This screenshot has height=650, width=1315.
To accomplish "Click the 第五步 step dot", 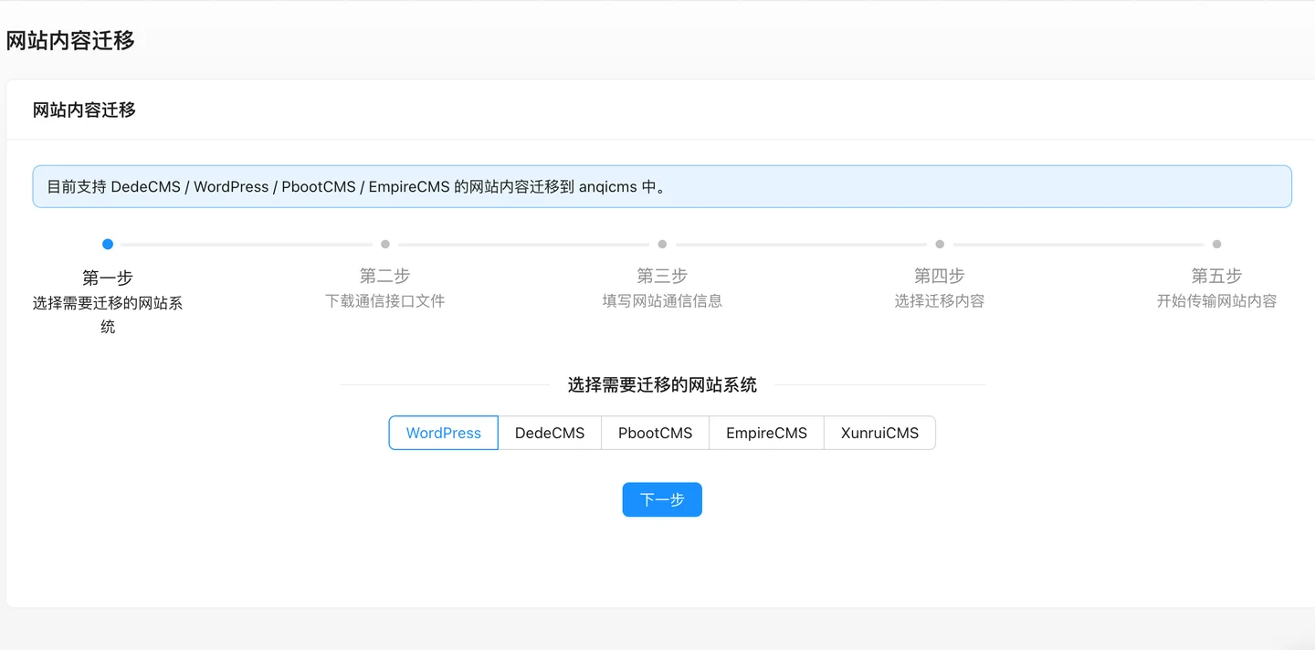I will pyautogui.click(x=1216, y=244).
